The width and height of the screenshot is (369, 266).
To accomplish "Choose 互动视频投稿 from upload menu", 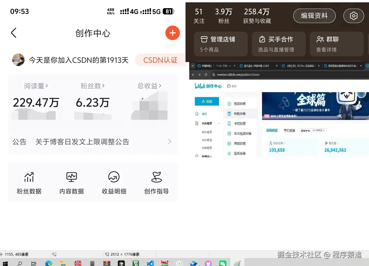I will pyautogui.click(x=240, y=134).
